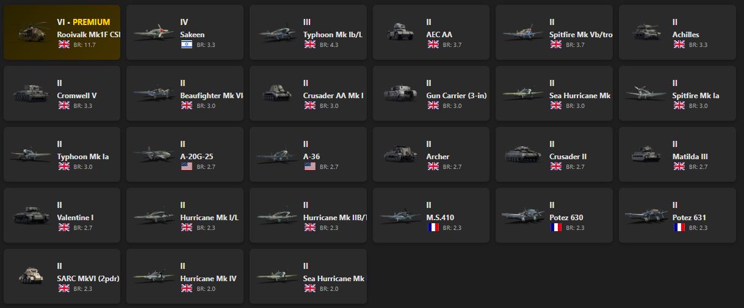The width and height of the screenshot is (744, 308).
Task: Select the SARC MkVI (2pdr) vehicle icon
Action: coord(30,277)
